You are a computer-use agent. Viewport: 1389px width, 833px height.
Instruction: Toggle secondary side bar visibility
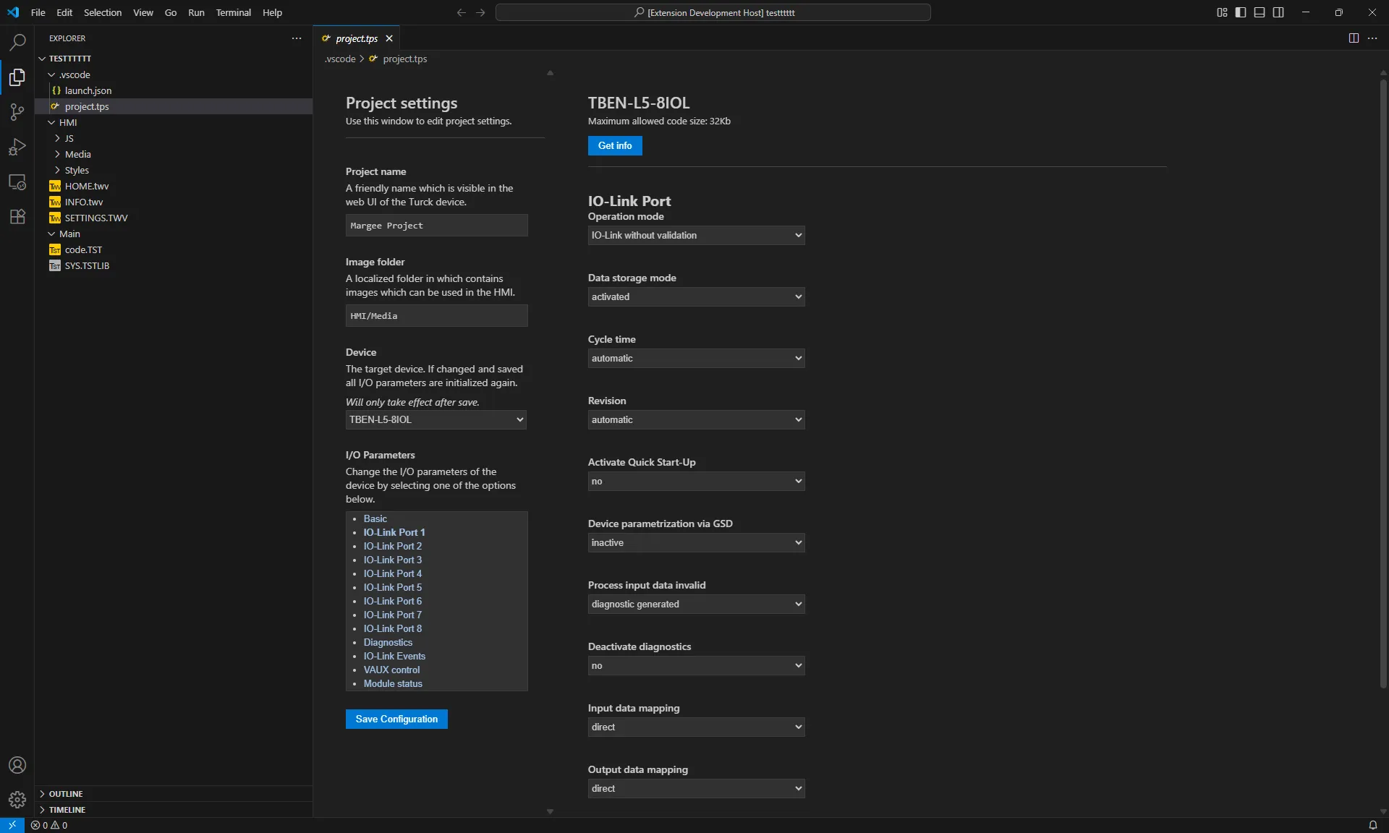coord(1278,12)
